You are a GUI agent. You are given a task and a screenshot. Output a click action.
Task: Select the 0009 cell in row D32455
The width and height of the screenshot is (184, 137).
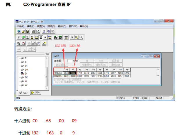73,73
